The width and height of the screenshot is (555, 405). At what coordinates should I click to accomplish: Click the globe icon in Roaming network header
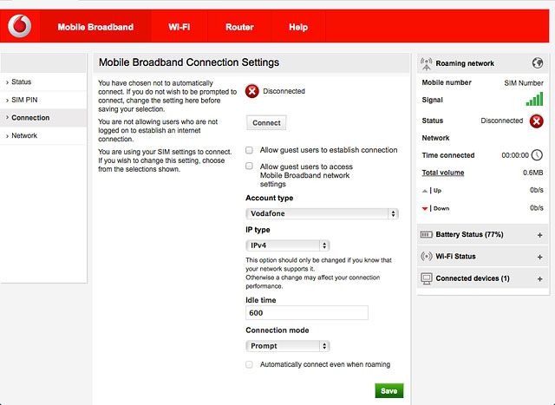(x=538, y=63)
